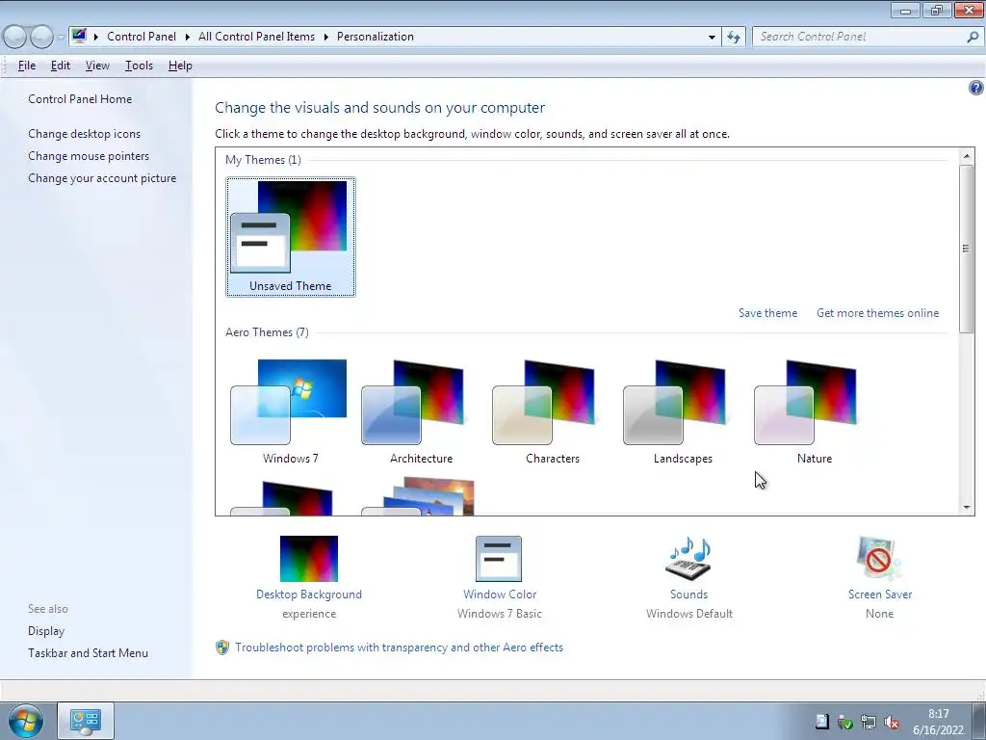Open Troubleshoot problems with transparency link
986x740 pixels.
coord(399,647)
